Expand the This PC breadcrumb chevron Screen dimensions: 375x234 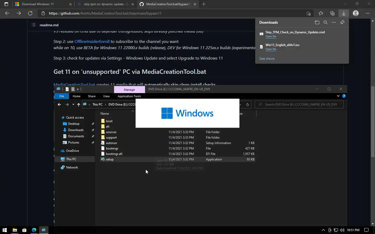[105, 105]
